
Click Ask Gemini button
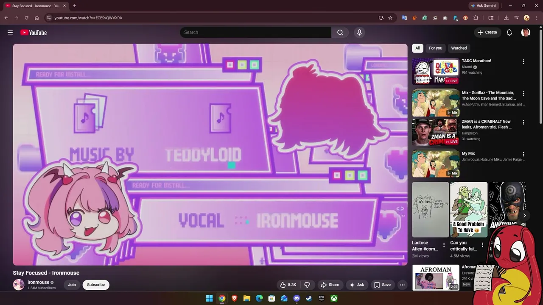tap(483, 6)
